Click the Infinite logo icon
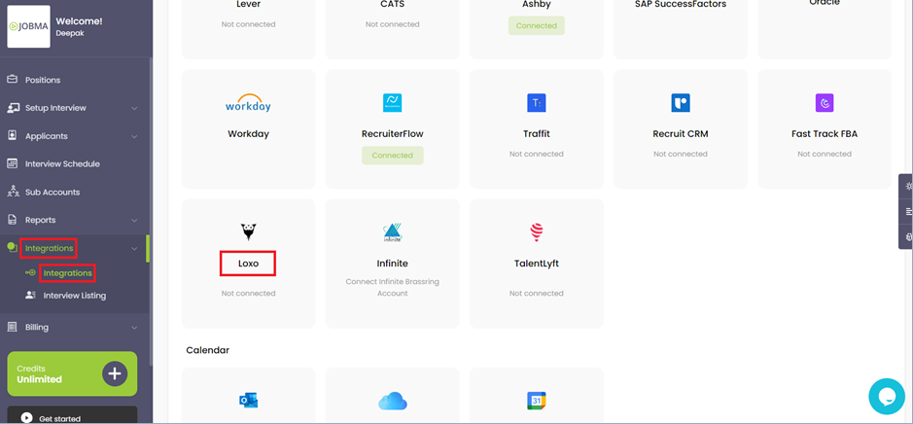The image size is (913, 424). coord(393,232)
